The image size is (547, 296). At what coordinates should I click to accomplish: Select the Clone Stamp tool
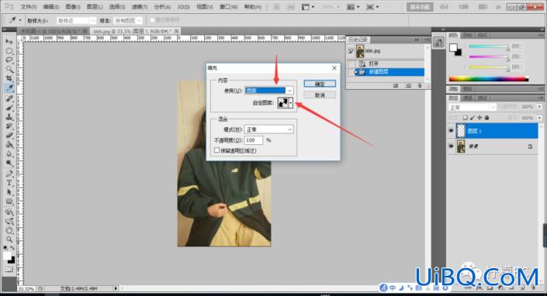click(9, 117)
